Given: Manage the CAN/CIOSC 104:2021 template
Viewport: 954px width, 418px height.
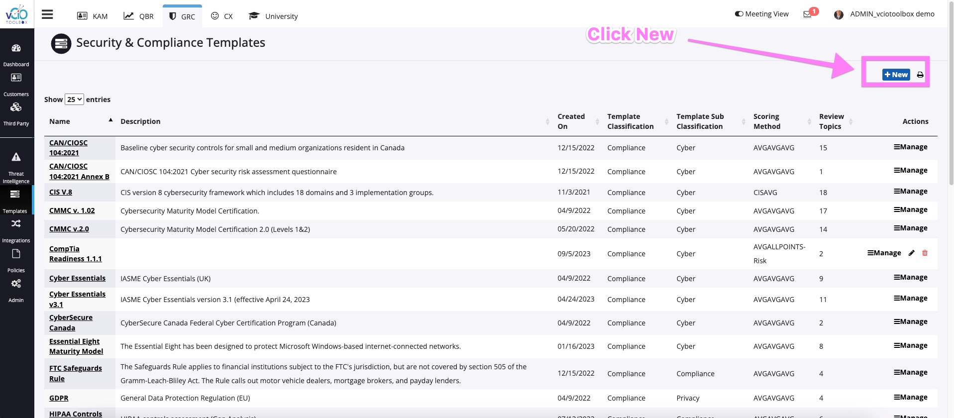Looking at the screenshot, I should (911, 147).
